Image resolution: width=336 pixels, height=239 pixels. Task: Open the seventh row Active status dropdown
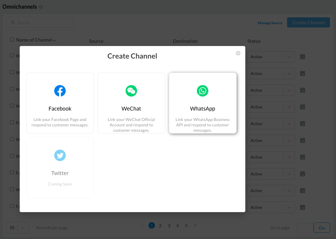tap(271, 157)
